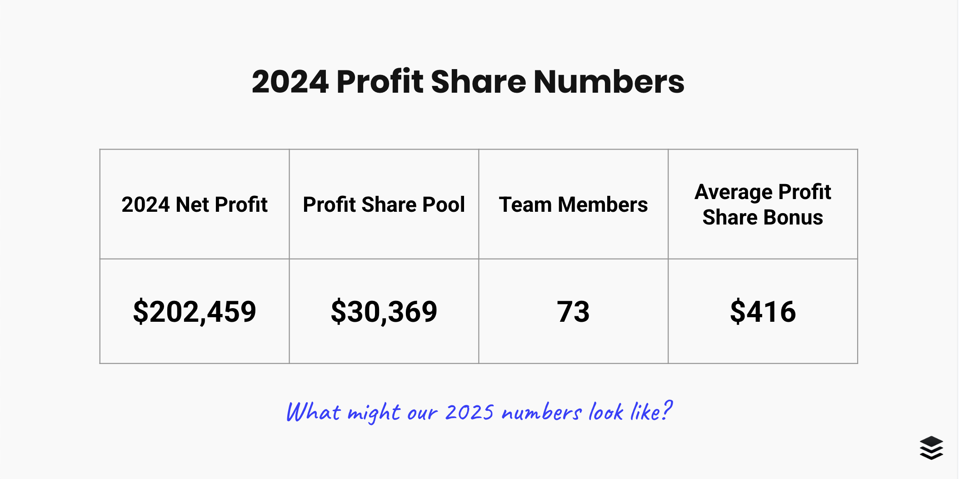Select the '2024 Profit Share Numbers' title

point(468,82)
